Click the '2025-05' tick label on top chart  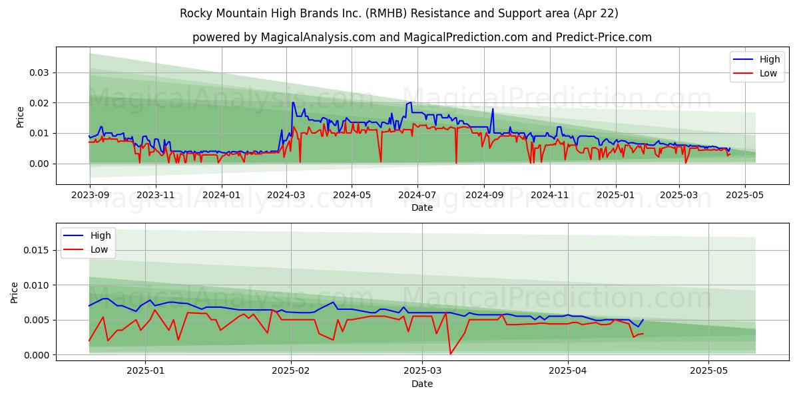pyautogui.click(x=744, y=196)
